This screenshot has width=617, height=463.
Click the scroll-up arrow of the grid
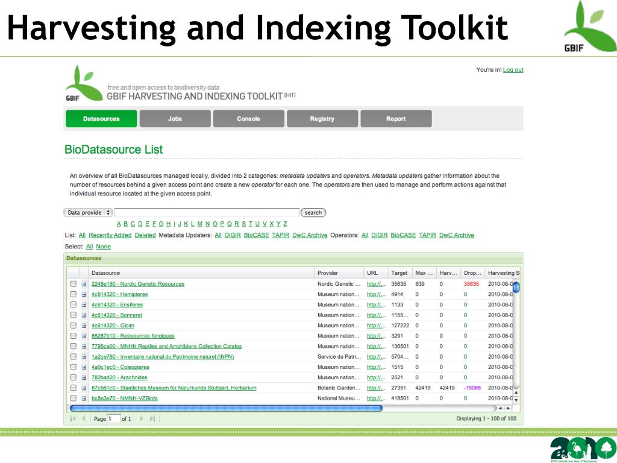(516, 392)
